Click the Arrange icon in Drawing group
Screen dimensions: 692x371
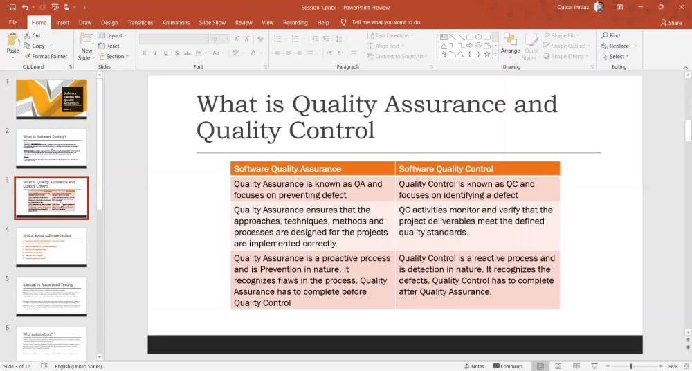coord(510,39)
